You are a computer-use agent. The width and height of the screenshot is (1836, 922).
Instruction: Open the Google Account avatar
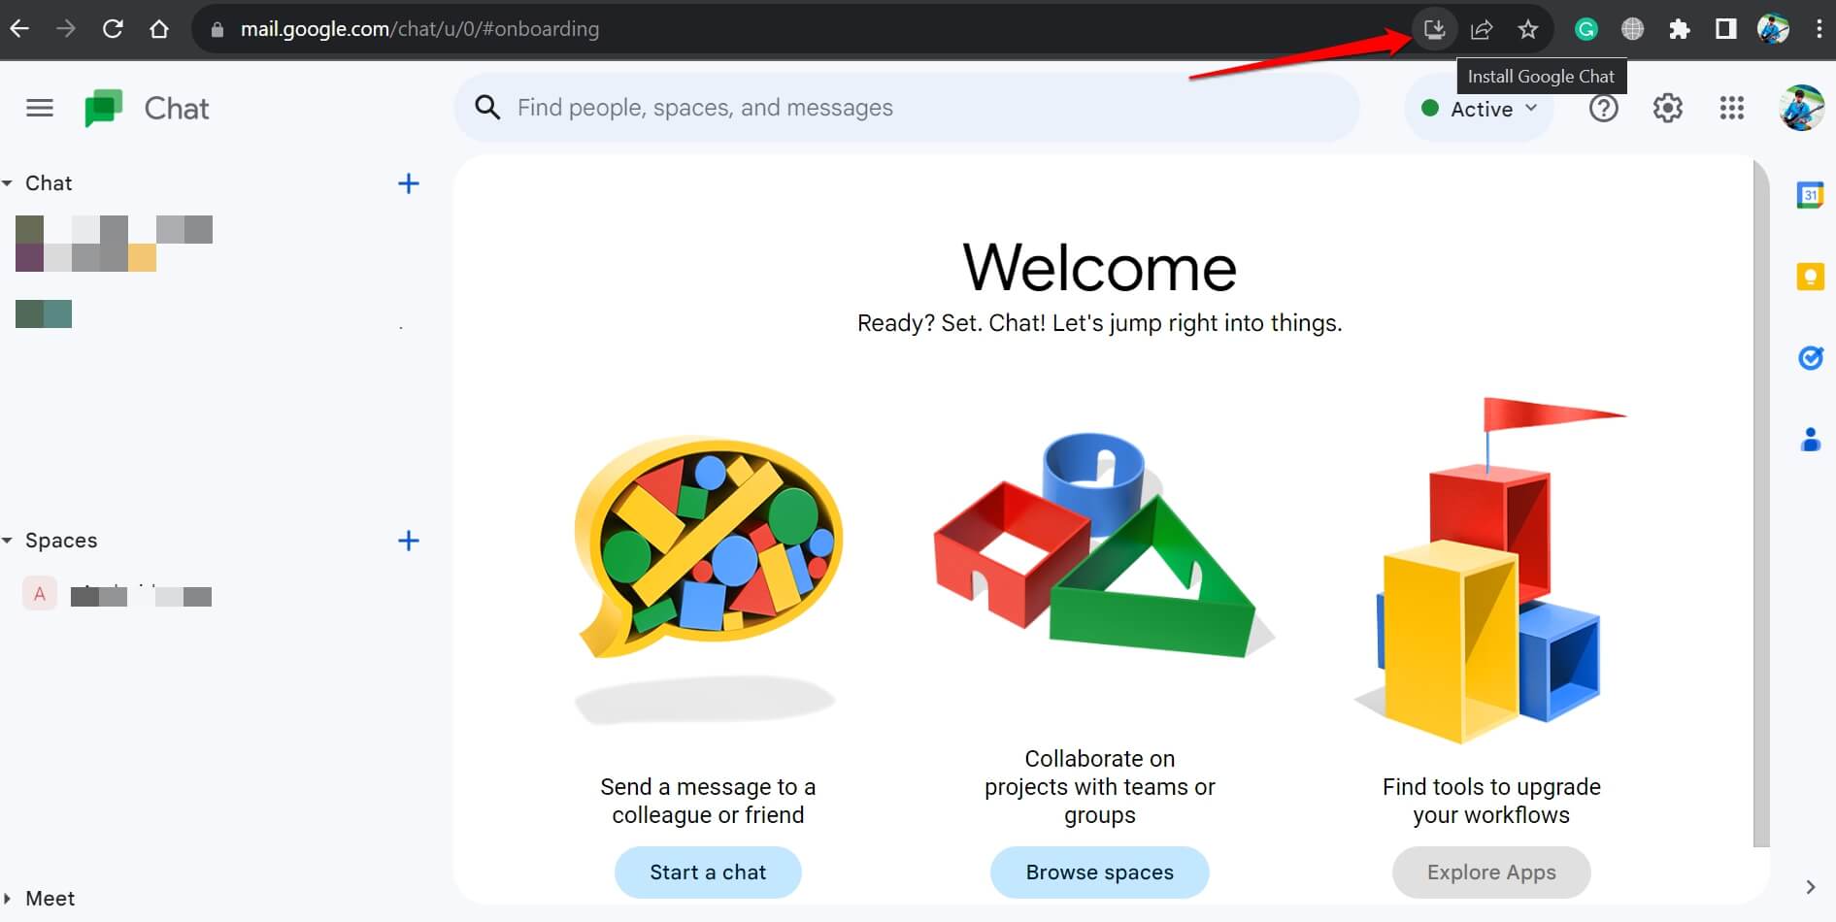(x=1801, y=108)
